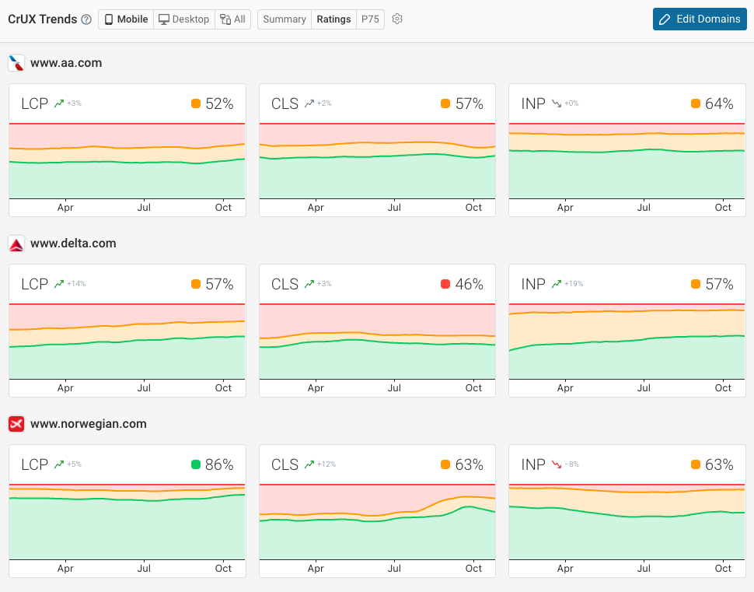Switch to the Summary view tab
This screenshot has width=754, height=592.
pos(284,19)
